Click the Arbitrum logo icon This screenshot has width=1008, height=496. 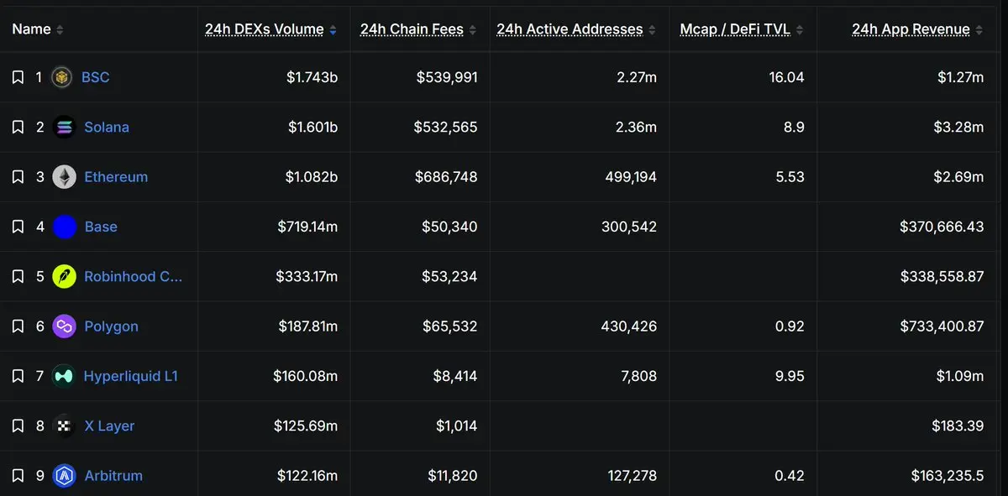tap(64, 476)
